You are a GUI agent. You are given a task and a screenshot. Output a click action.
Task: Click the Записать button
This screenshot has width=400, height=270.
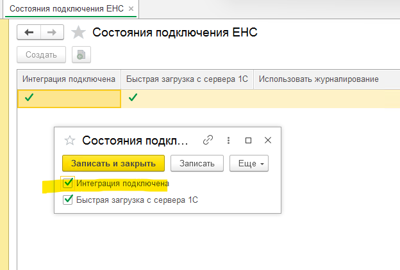(197, 163)
